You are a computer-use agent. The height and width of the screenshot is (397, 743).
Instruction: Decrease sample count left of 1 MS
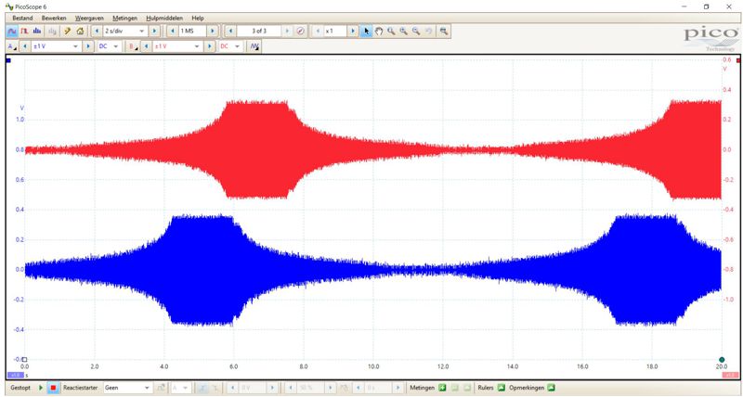(x=173, y=32)
